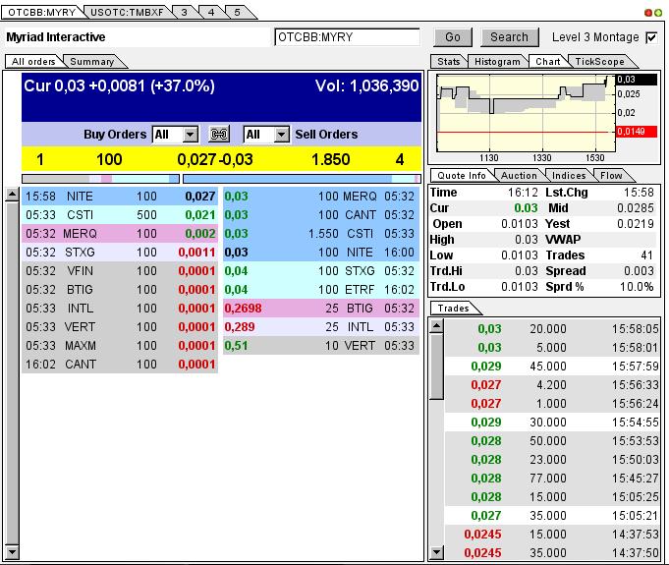This screenshot has height=565, width=669.
Task: Click the Spread value 0.003
Action: pyautogui.click(x=639, y=271)
